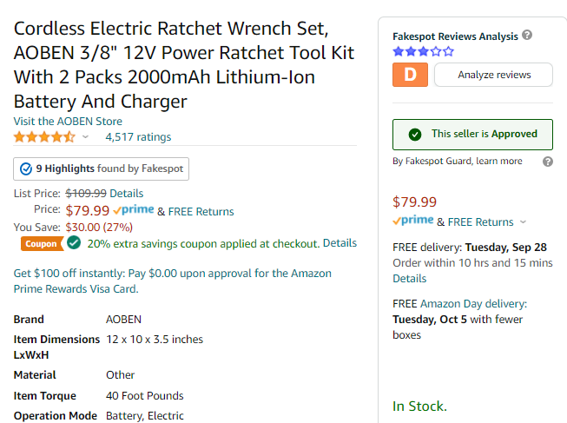The width and height of the screenshot is (567, 423).
Task: Click List Price Details link
Action: [x=127, y=193]
